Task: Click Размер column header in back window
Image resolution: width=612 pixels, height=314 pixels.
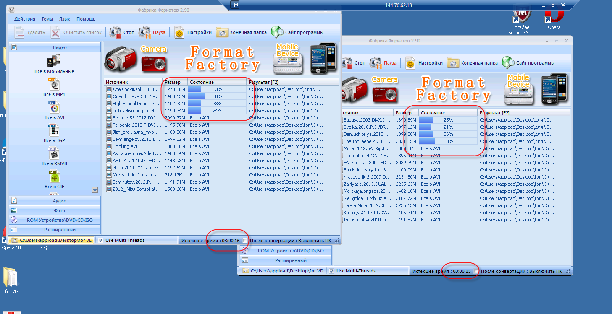Action: click(406, 113)
